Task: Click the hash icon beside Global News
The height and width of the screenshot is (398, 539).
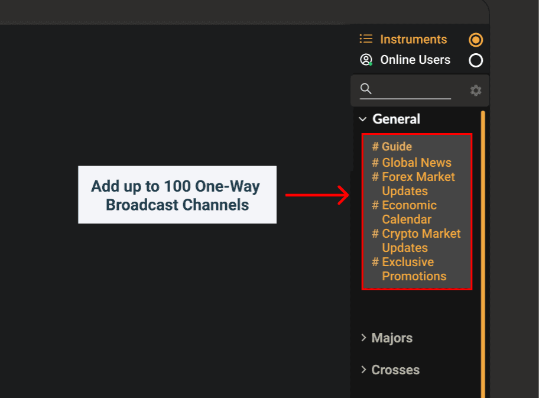Action: coord(375,163)
